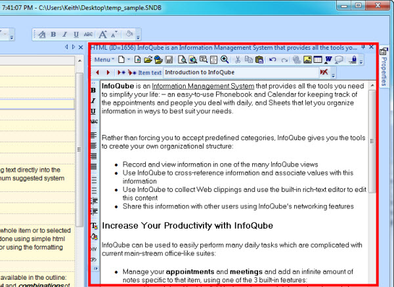This screenshot has width=394, height=287.
Task: Toggle Underline in the vertical editor toolbar
Action: pyautogui.click(x=93, y=111)
